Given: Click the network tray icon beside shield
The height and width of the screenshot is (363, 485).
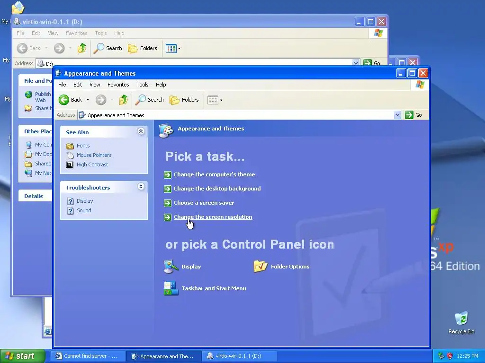Looking at the screenshot, I should click(x=441, y=356).
